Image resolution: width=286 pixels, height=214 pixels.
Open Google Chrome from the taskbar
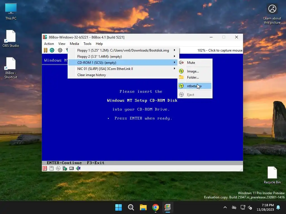tap(155, 207)
